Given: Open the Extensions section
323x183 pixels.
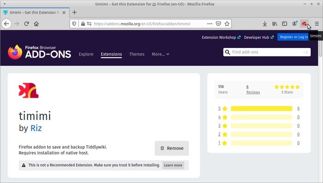Looking at the screenshot, I should click(x=111, y=54).
